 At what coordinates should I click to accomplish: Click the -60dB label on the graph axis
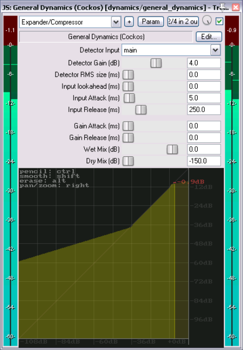pyautogui.click(x=201, y=262)
